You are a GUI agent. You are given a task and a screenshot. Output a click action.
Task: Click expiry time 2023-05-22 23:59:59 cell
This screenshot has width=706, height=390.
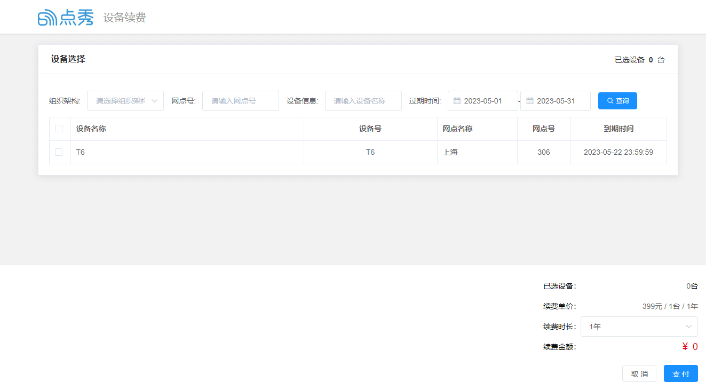click(618, 152)
